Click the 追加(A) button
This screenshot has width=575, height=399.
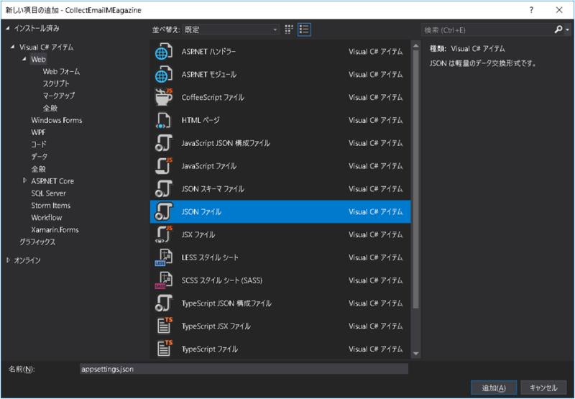494,388
